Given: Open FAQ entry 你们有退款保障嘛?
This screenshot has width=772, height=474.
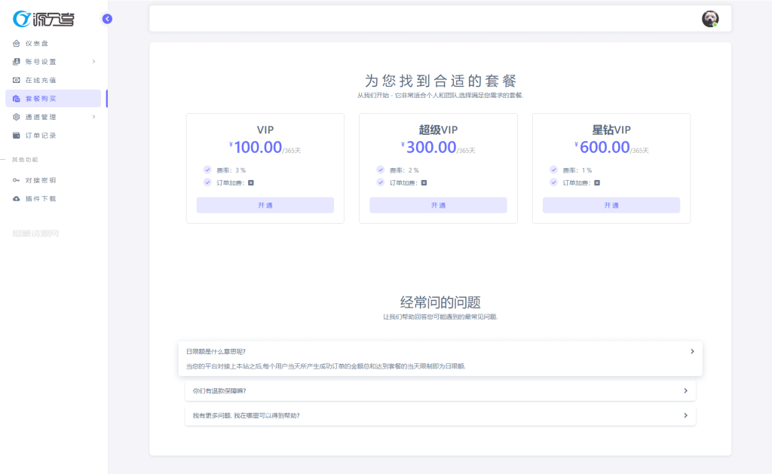Looking at the screenshot, I should click(x=440, y=390).
